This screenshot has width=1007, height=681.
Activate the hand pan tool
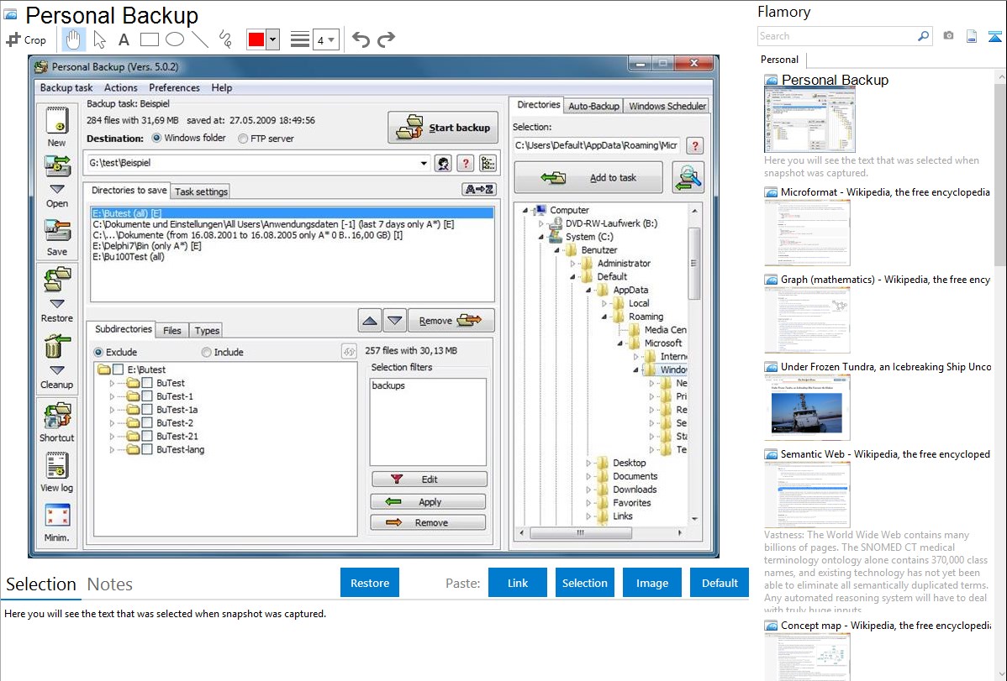click(x=72, y=39)
